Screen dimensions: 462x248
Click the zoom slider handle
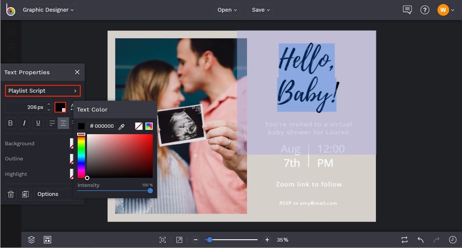[x=209, y=240]
